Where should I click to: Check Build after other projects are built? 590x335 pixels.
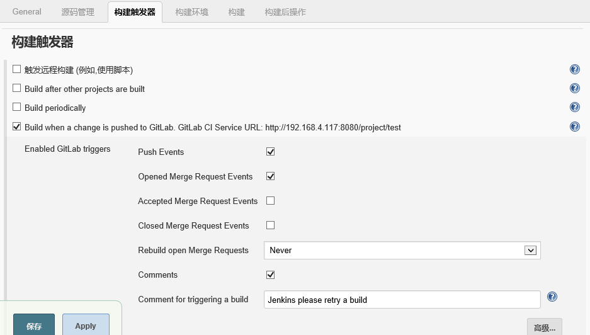pyautogui.click(x=17, y=88)
